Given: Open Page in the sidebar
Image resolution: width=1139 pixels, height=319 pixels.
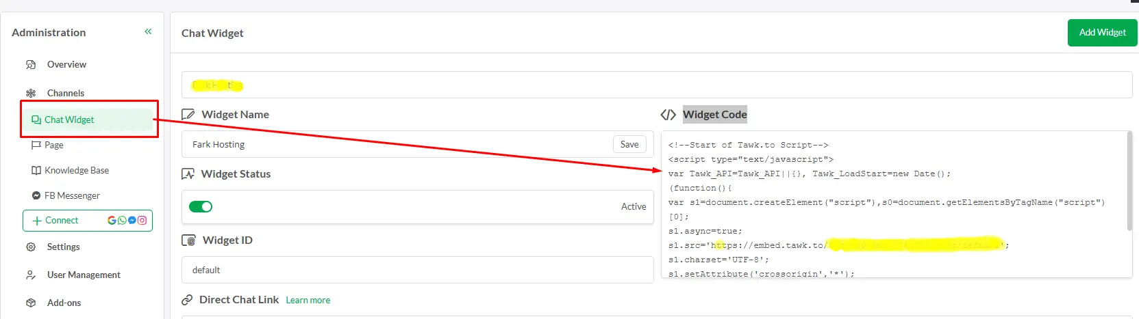Looking at the screenshot, I should (54, 145).
